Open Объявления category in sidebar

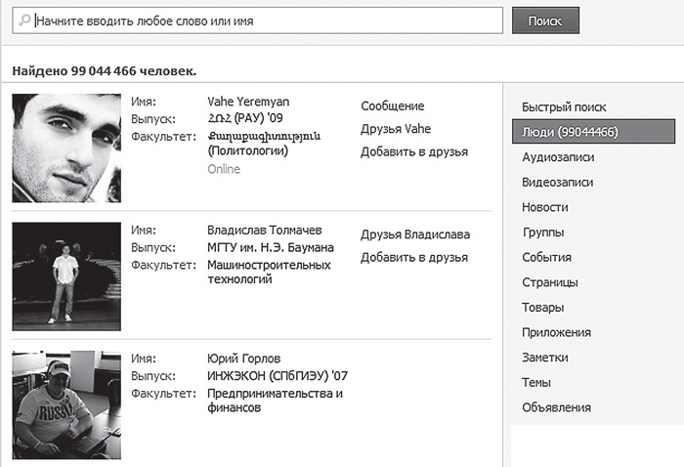pos(556,407)
